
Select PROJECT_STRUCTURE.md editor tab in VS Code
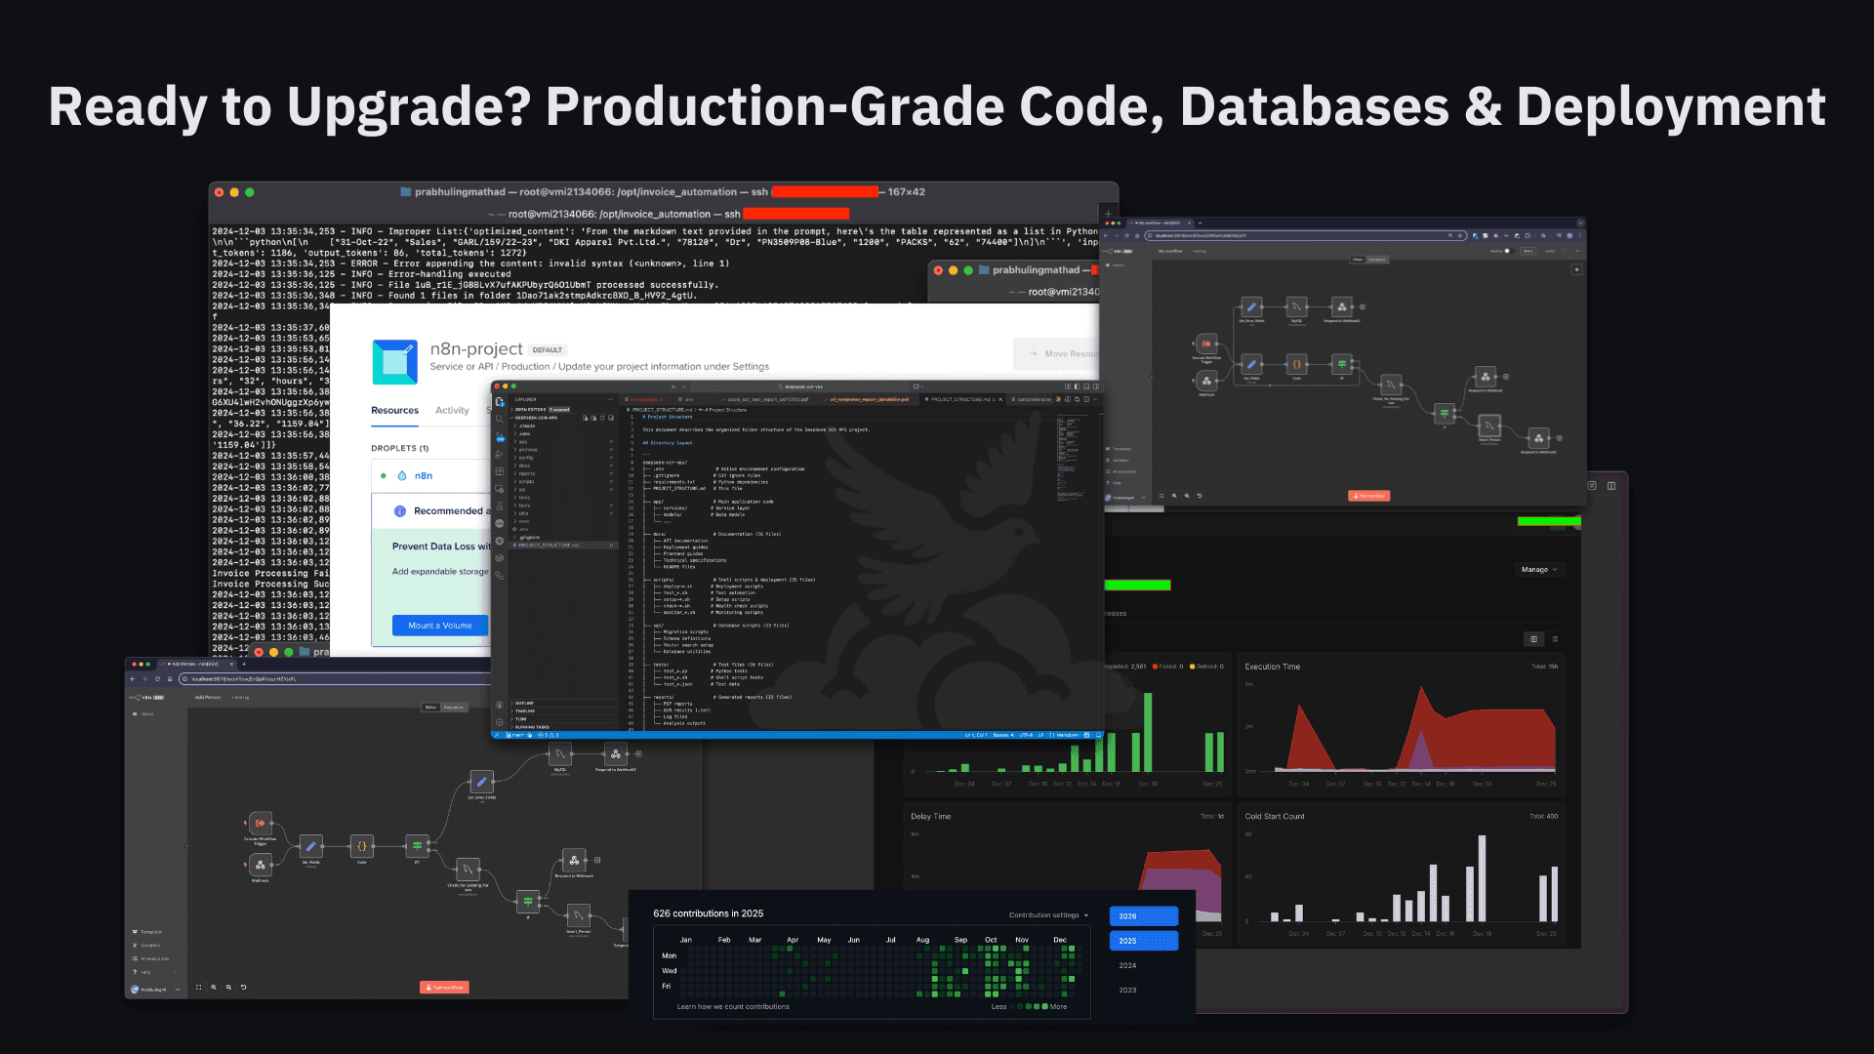click(x=961, y=399)
